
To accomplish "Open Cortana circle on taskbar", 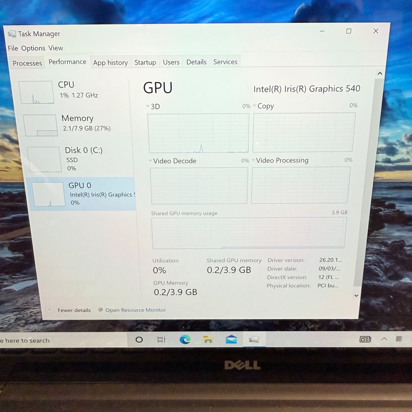I will [x=139, y=340].
